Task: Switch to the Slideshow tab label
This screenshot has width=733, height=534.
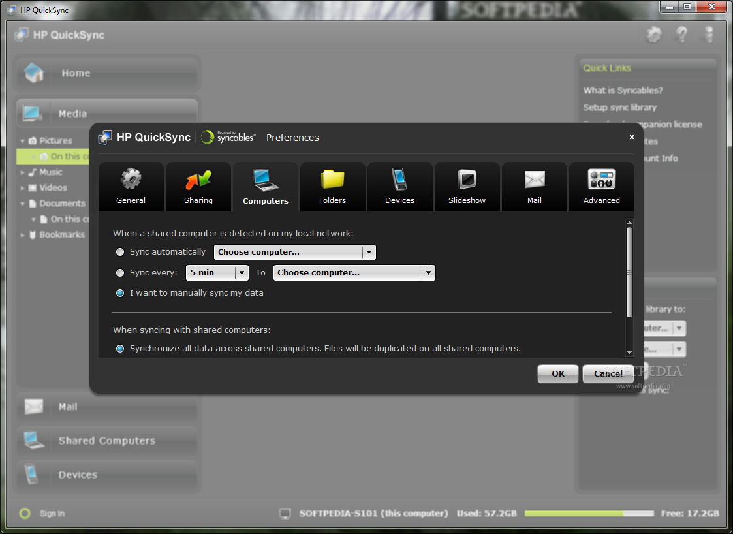Action: point(467,200)
